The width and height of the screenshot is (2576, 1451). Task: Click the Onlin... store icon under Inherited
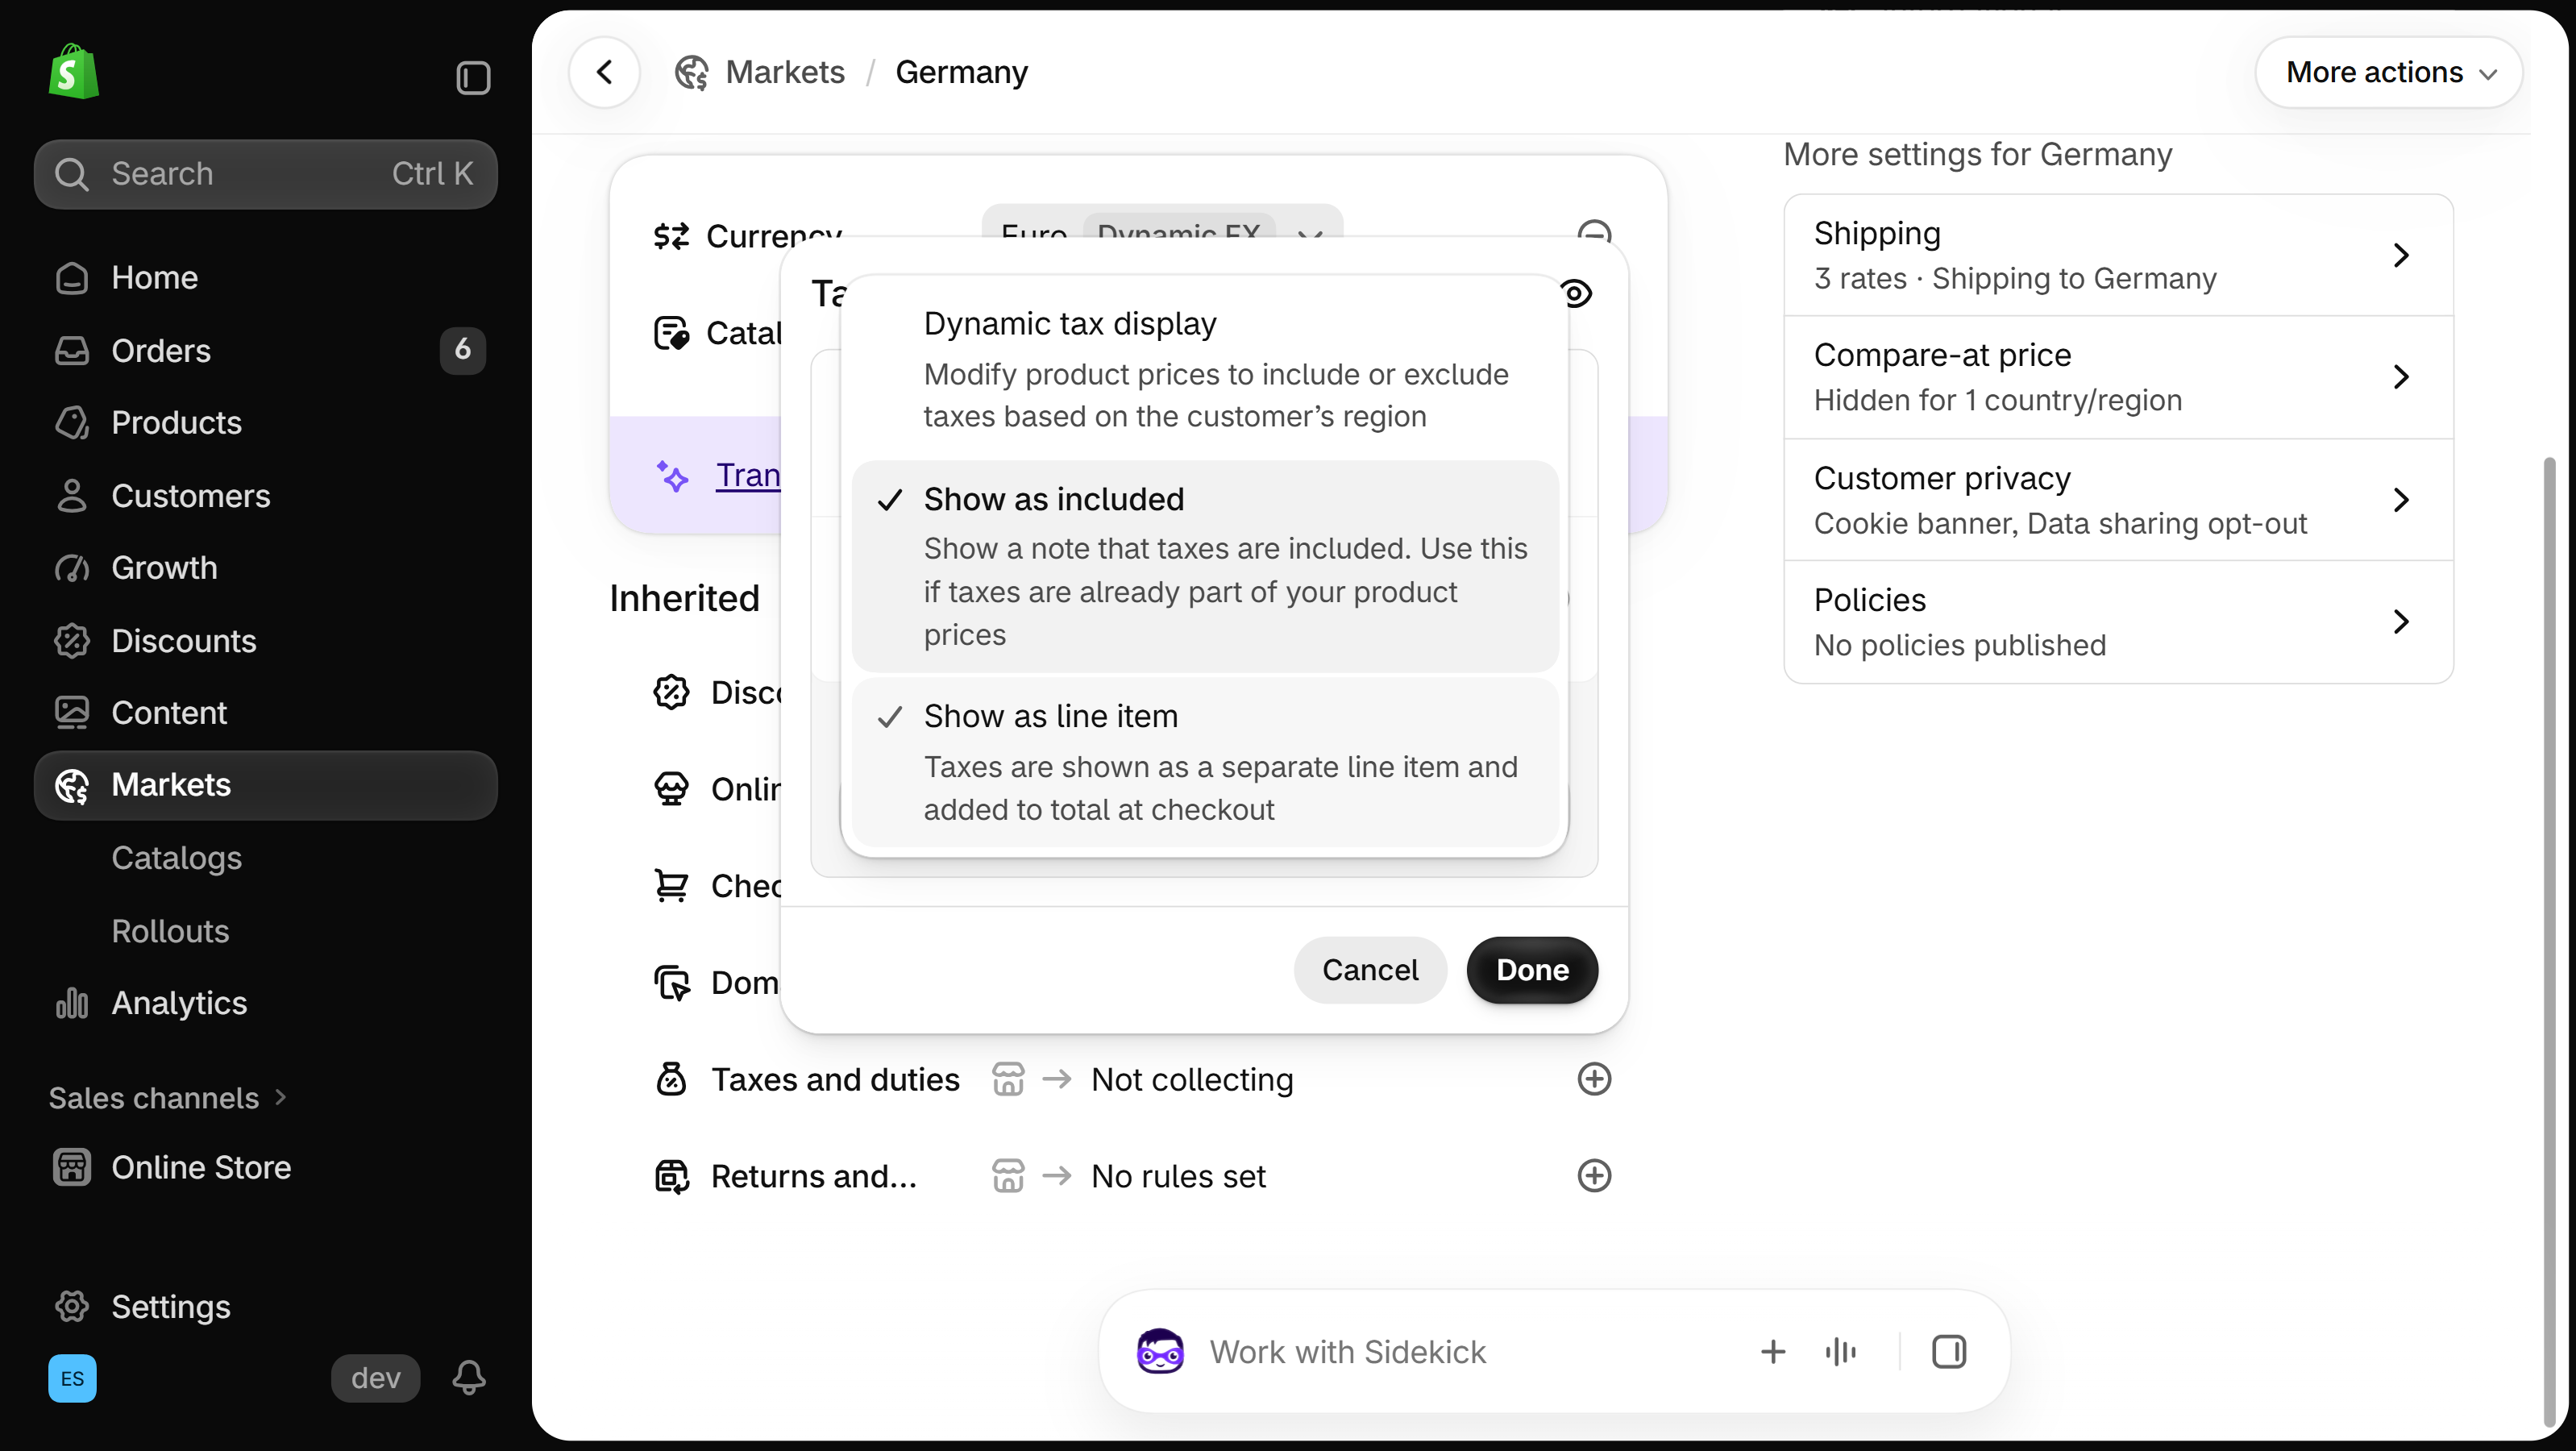[x=671, y=789]
